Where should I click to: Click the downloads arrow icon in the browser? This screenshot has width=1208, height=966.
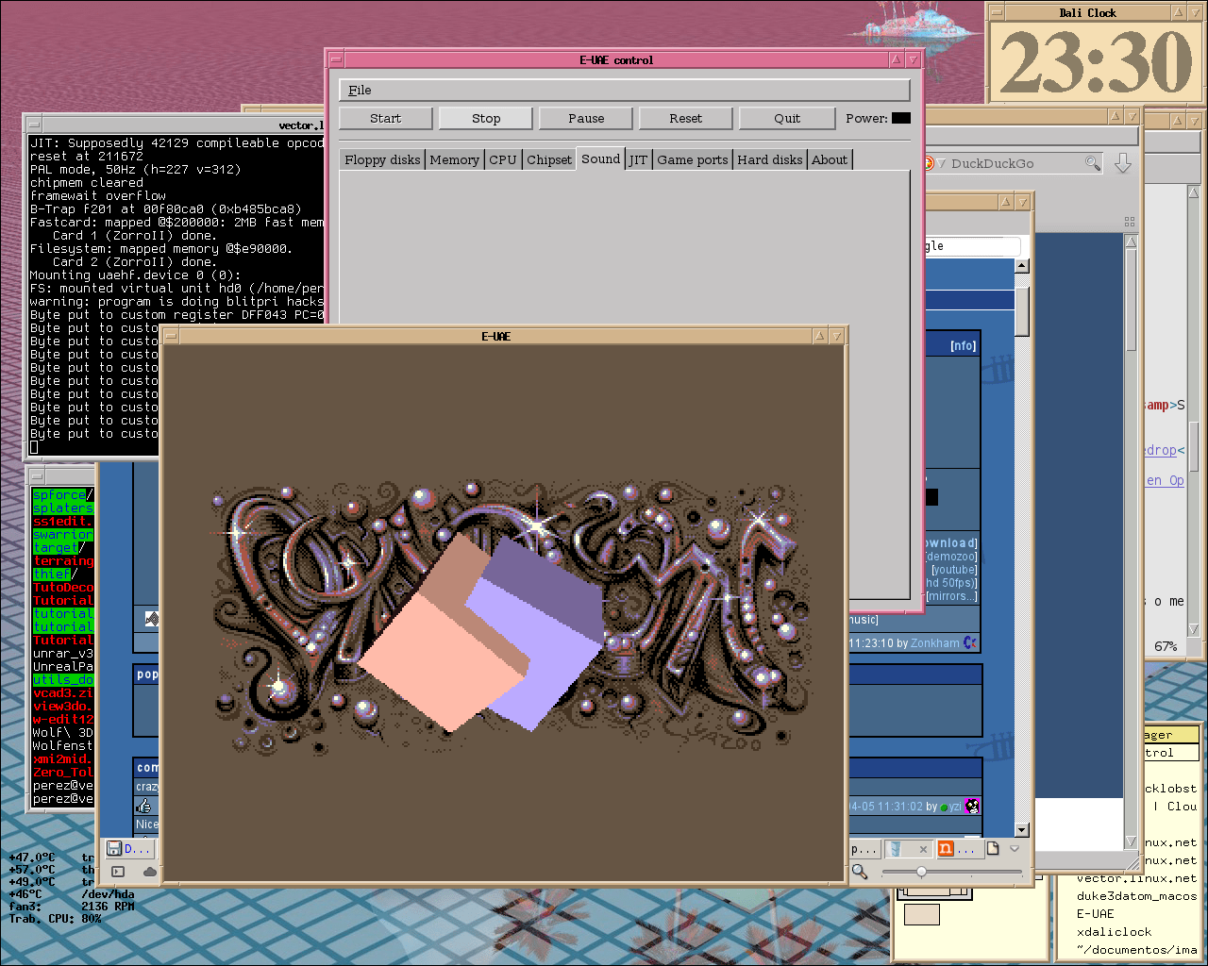coord(1123,163)
